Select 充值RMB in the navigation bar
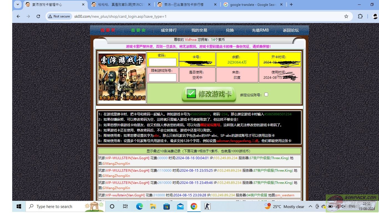The height and width of the screenshot is (213, 379). pyautogui.click(x=260, y=30)
